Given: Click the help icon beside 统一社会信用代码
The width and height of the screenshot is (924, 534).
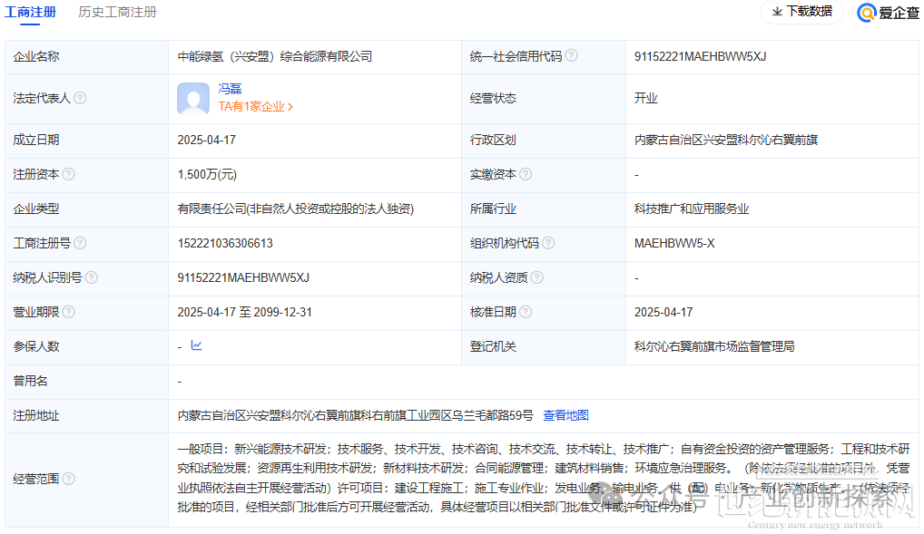Looking at the screenshot, I should pos(571,55).
